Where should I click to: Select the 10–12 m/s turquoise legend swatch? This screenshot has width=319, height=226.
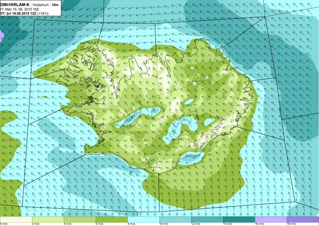[x=175, y=219]
